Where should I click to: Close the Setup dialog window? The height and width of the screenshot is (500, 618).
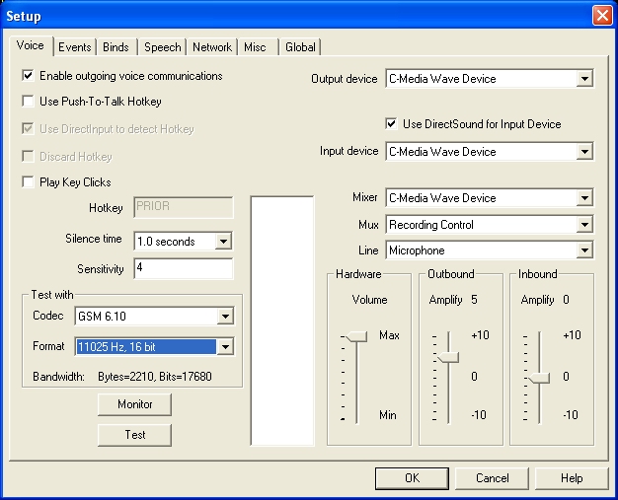pos(601,16)
